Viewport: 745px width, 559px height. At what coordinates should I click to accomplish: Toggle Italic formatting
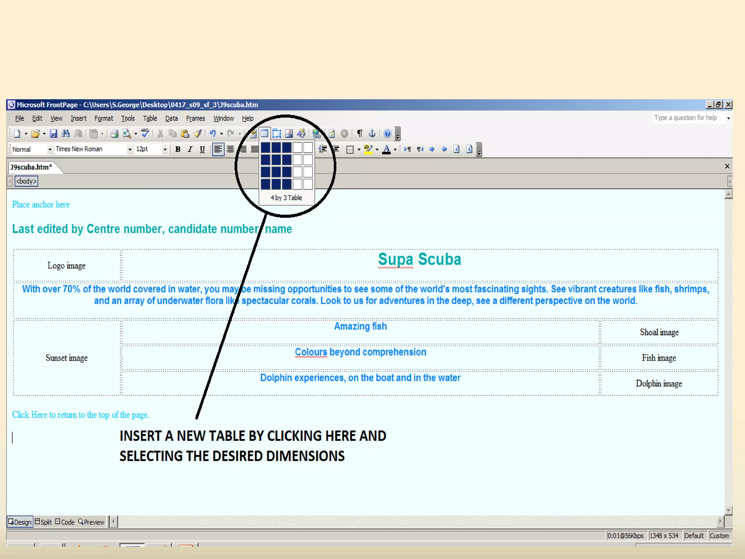190,149
